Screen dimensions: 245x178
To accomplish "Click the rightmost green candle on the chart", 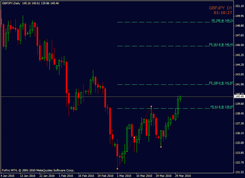I will 180,98.
